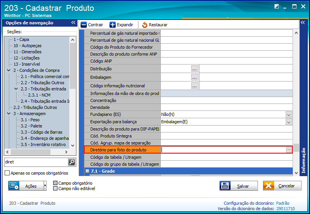Click property grid scroll up arrow
The image size is (310, 214).
(x=296, y=33)
